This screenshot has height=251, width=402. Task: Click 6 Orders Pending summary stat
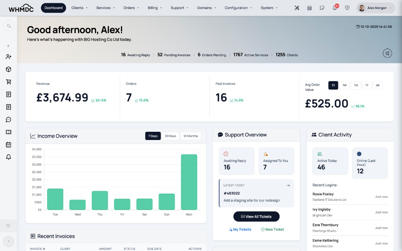tap(212, 55)
